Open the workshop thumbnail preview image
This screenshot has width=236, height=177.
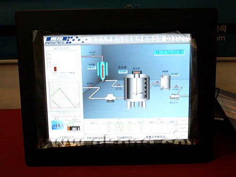point(58,125)
